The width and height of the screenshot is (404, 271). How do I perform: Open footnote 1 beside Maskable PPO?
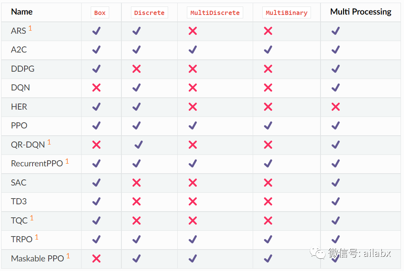(68, 256)
